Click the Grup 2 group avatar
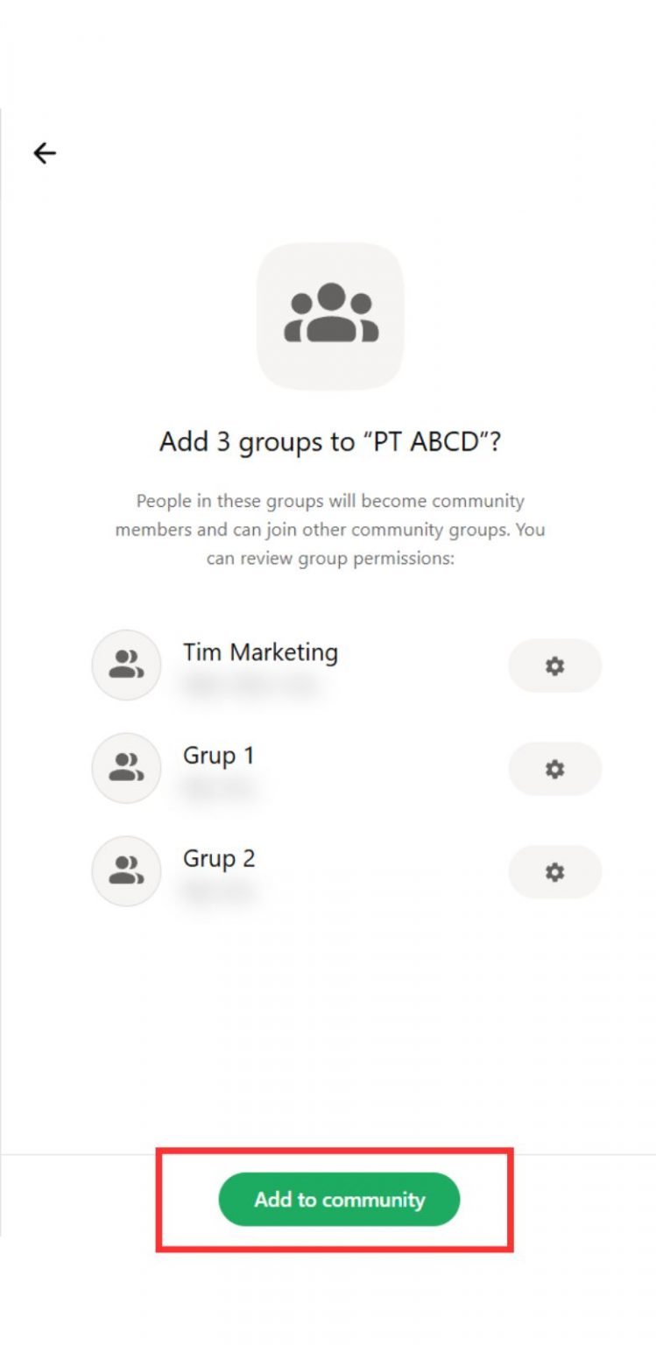This screenshot has height=1345, width=656. click(x=126, y=871)
